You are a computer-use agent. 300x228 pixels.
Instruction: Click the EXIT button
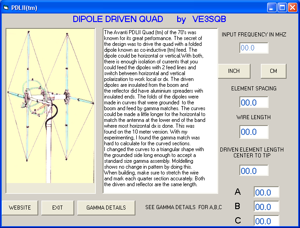click(x=58, y=208)
